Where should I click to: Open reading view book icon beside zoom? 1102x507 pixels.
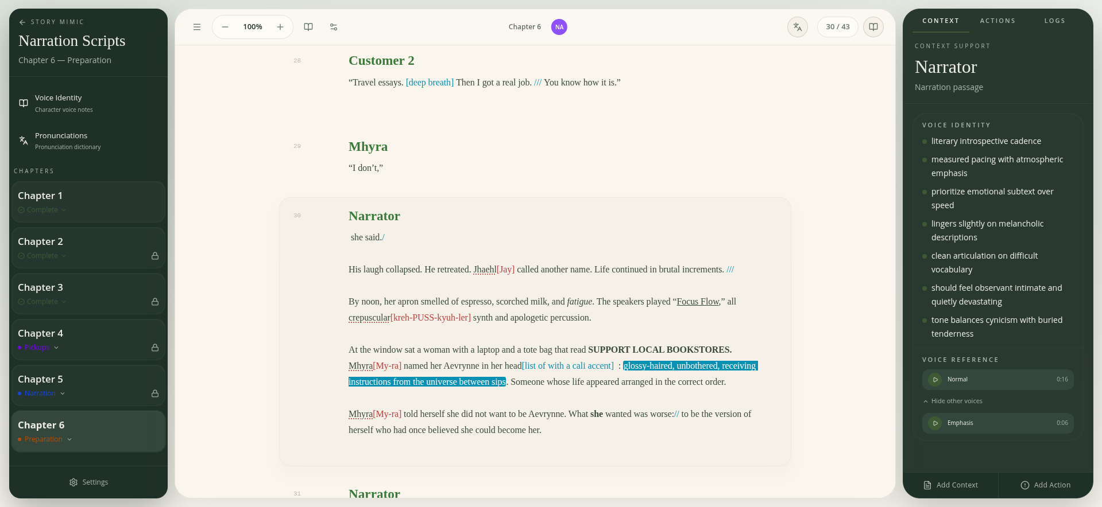[308, 27]
